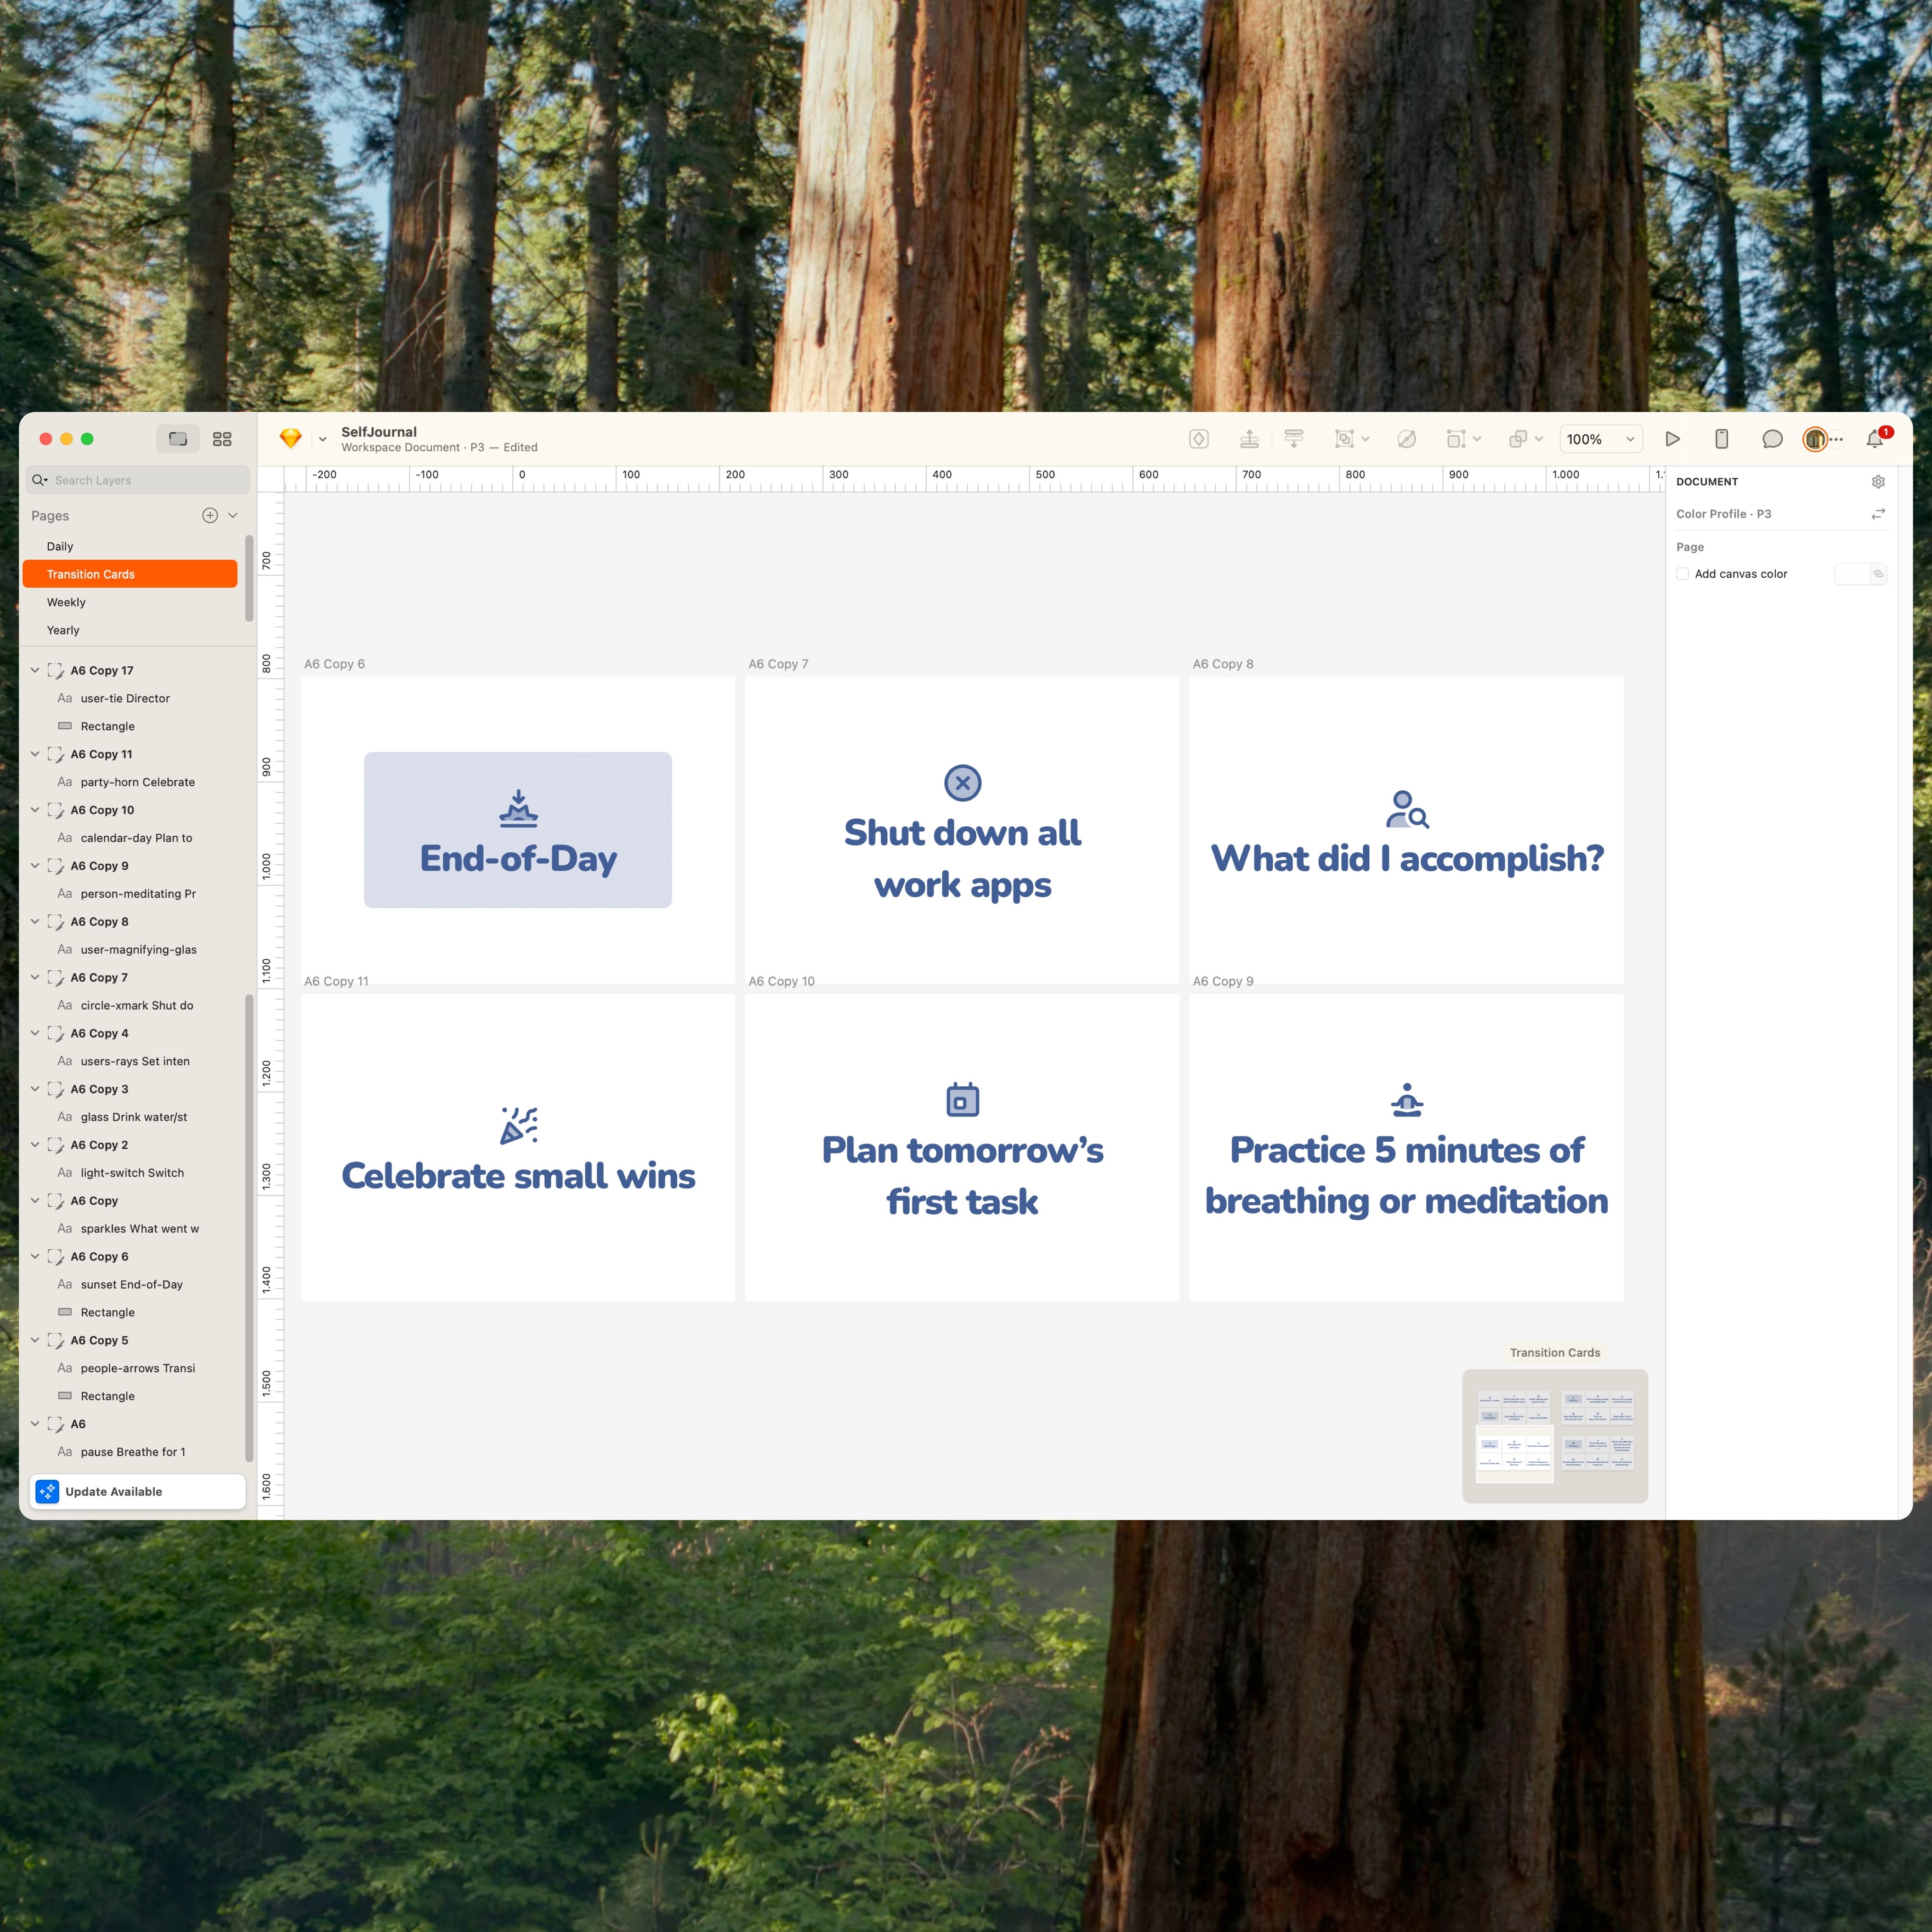Swap color profile using arrows icon
This screenshot has height=1932, width=1932.
[1878, 514]
